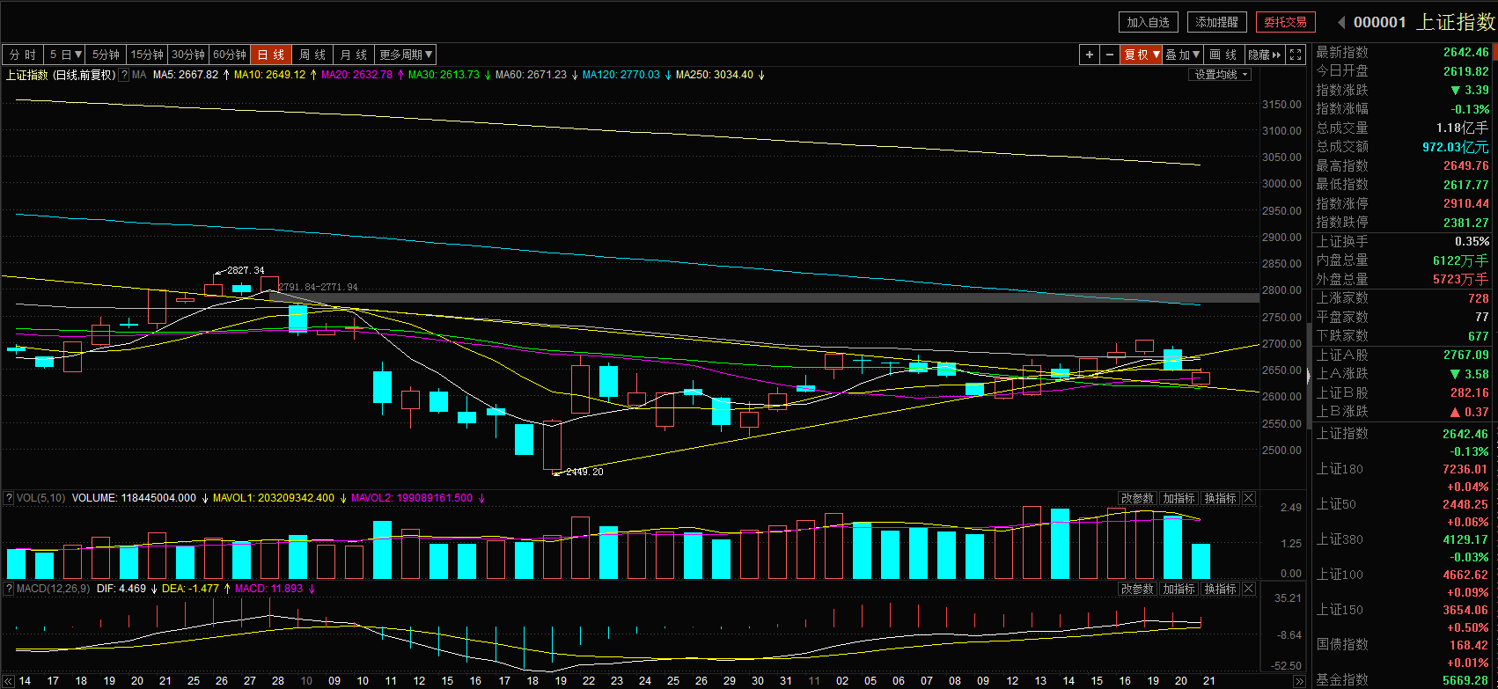Switch to 周线 weekly tab
This screenshot has height=689, width=1498.
click(312, 55)
